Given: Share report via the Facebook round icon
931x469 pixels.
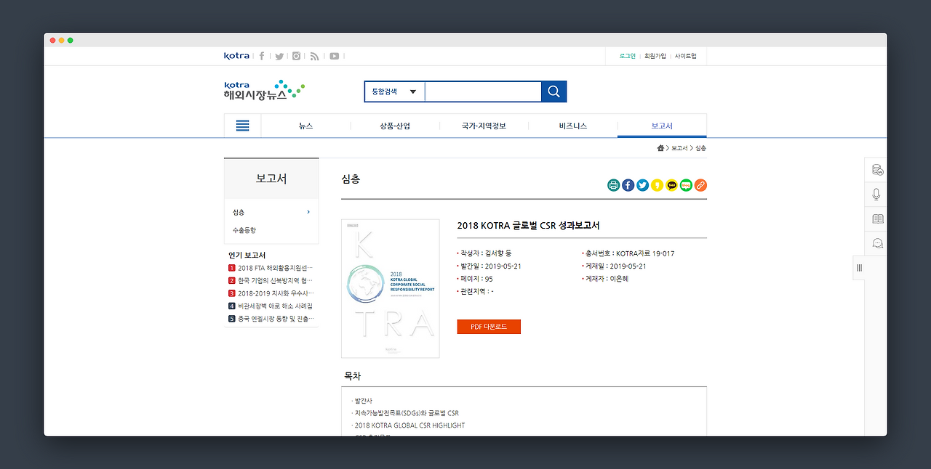Looking at the screenshot, I should pos(628,185).
